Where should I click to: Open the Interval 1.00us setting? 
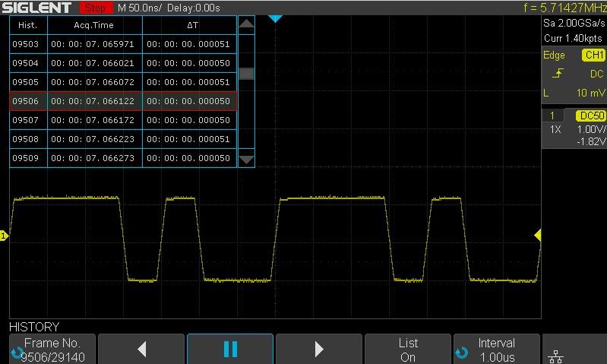[496, 349]
